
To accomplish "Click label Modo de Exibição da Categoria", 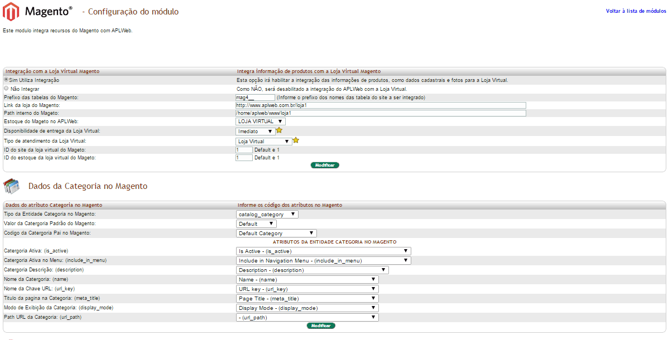I will pyautogui.click(x=59, y=308).
